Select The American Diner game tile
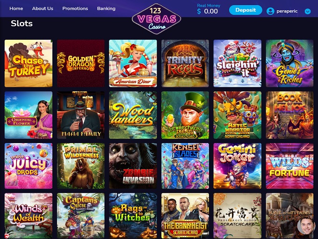The width and height of the screenshot is (318, 239). pyautogui.click(x=133, y=63)
